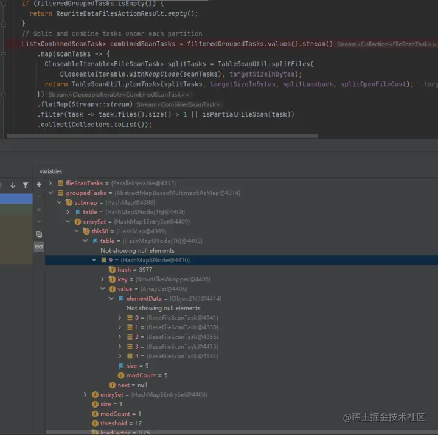Viewport: 438px width, 435px height.
Task: Click the Split and combine tasks comment
Action: (112, 34)
